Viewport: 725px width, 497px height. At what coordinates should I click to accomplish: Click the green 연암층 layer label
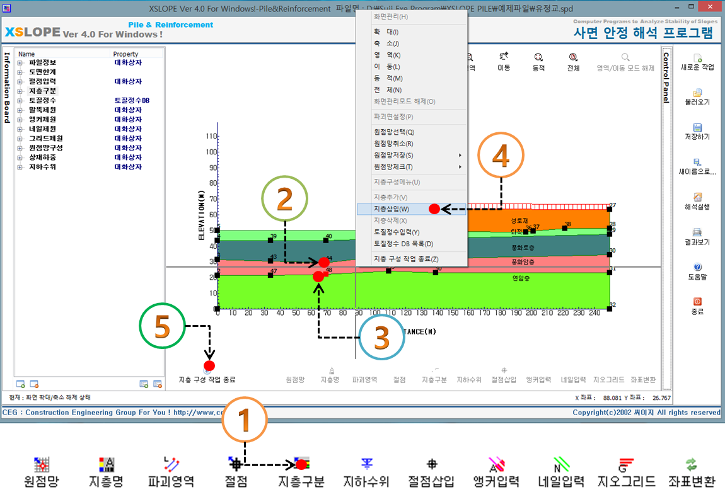tap(521, 278)
